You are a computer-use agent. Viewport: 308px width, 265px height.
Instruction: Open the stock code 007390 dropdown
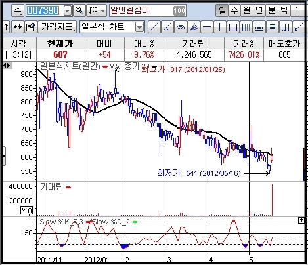click(68, 10)
